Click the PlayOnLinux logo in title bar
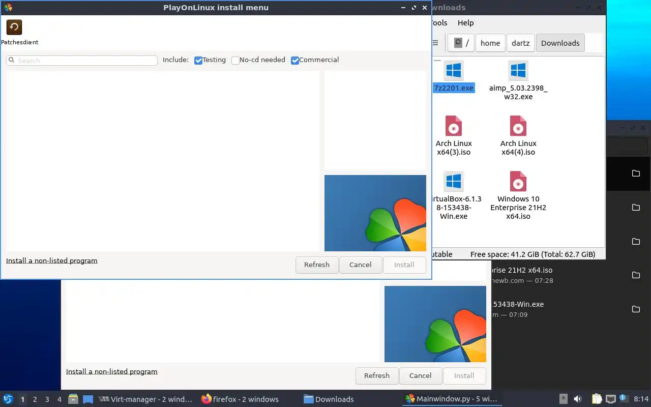 tap(8, 8)
